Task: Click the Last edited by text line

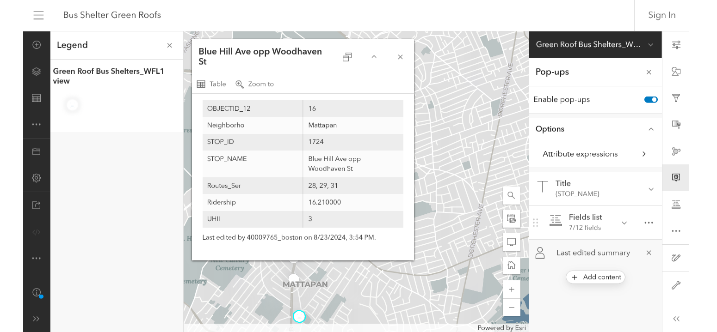Action: point(289,237)
